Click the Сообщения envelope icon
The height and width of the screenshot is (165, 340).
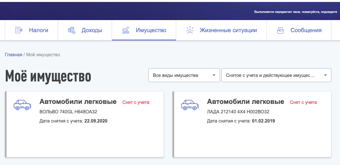click(x=280, y=30)
